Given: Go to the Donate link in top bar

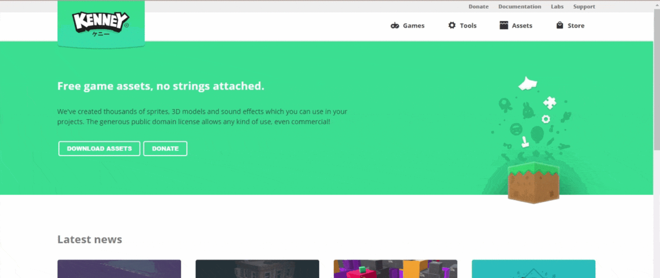Looking at the screenshot, I should pyautogui.click(x=478, y=7).
